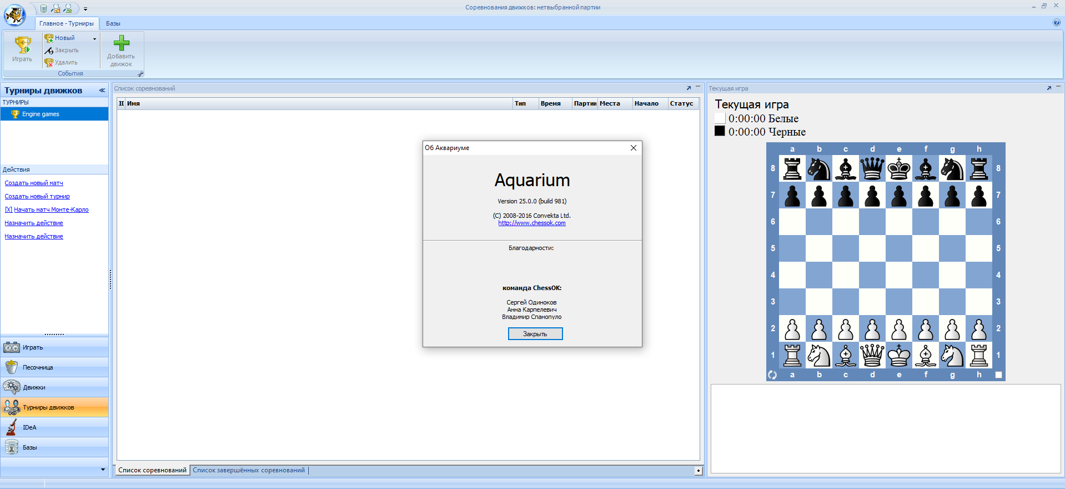Select the white knight on g1
Image resolution: width=1065 pixels, height=489 pixels.
(952, 355)
